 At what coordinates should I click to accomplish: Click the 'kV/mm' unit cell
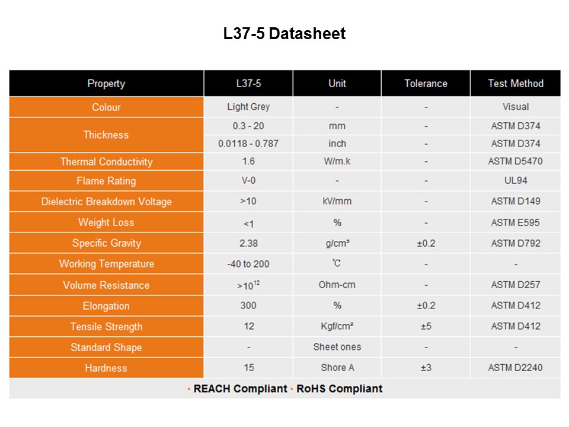[337, 201]
